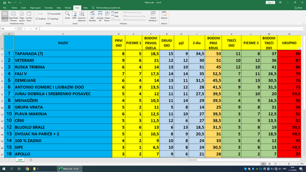Click the Zoom magnifier icon
Viewport: 306px width, 172px height.
pos(67,16)
